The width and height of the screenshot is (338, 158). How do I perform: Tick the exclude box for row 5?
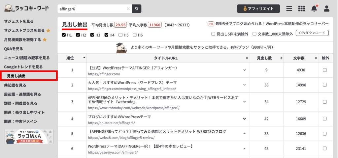tap(325, 134)
